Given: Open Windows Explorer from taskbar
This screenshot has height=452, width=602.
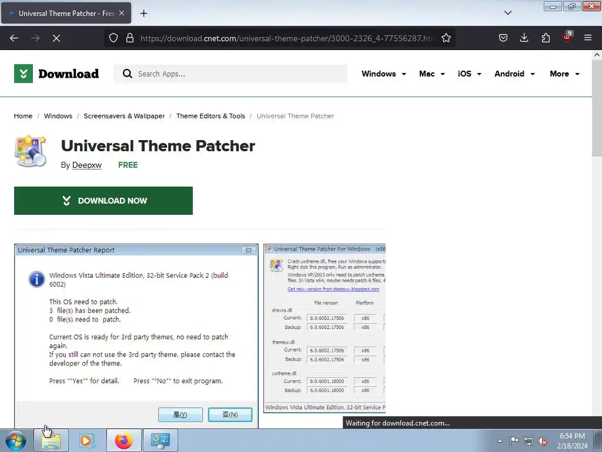Looking at the screenshot, I should (52, 440).
